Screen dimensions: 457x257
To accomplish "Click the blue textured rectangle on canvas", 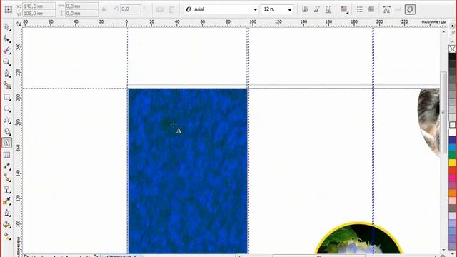I will [188, 171].
